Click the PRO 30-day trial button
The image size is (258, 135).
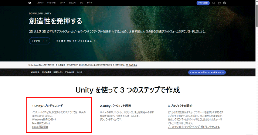(207, 72)
